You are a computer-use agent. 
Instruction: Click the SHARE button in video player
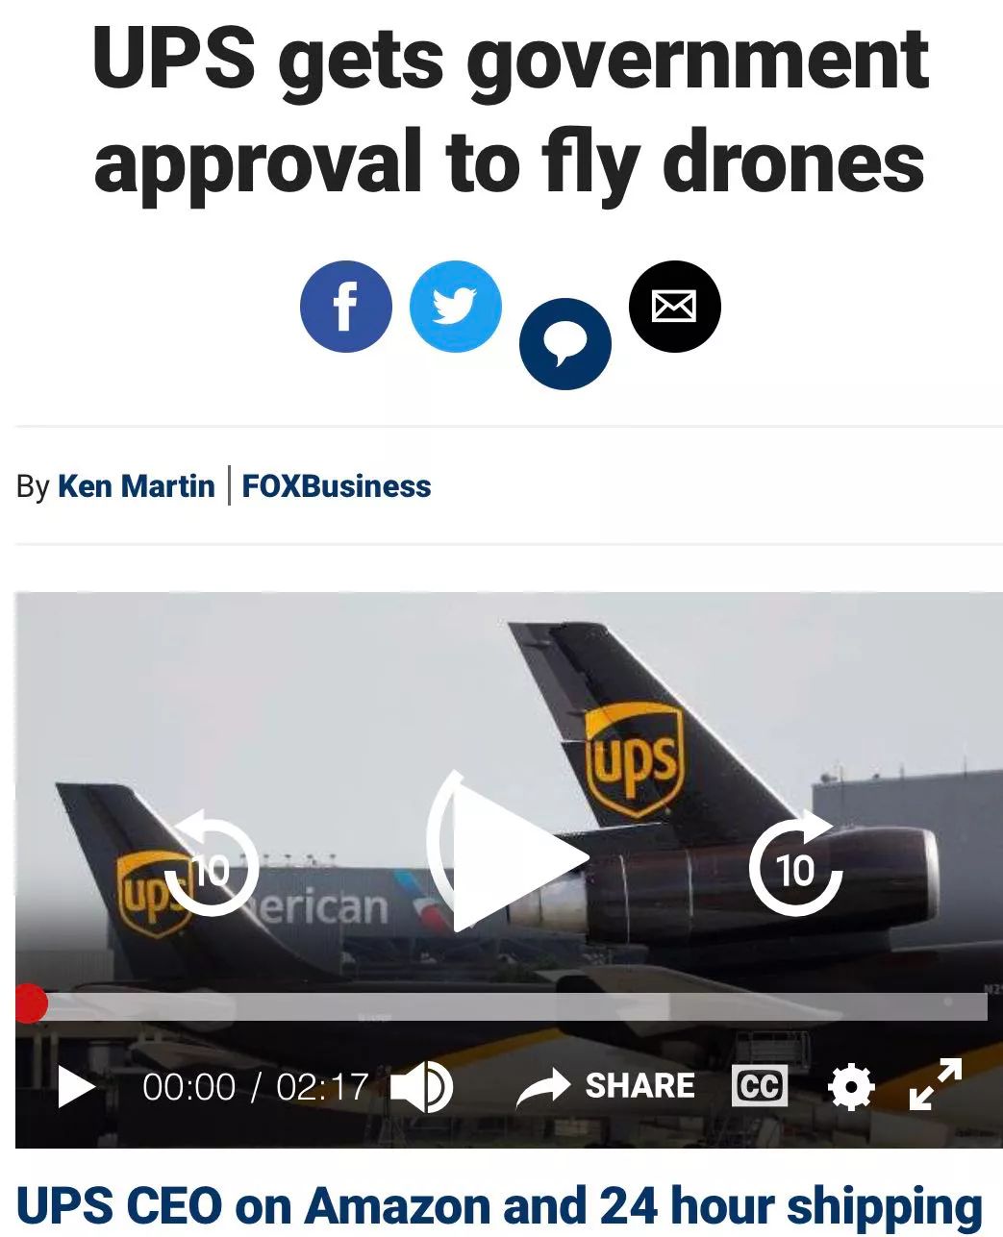[606, 1086]
